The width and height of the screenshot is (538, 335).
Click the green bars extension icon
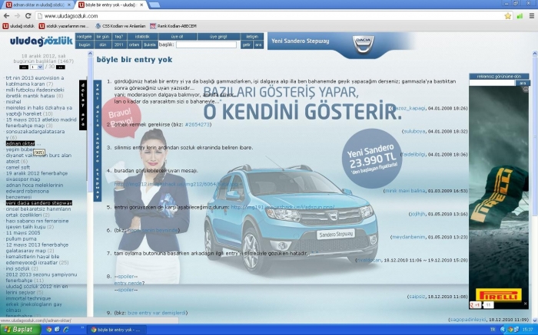(520, 16)
